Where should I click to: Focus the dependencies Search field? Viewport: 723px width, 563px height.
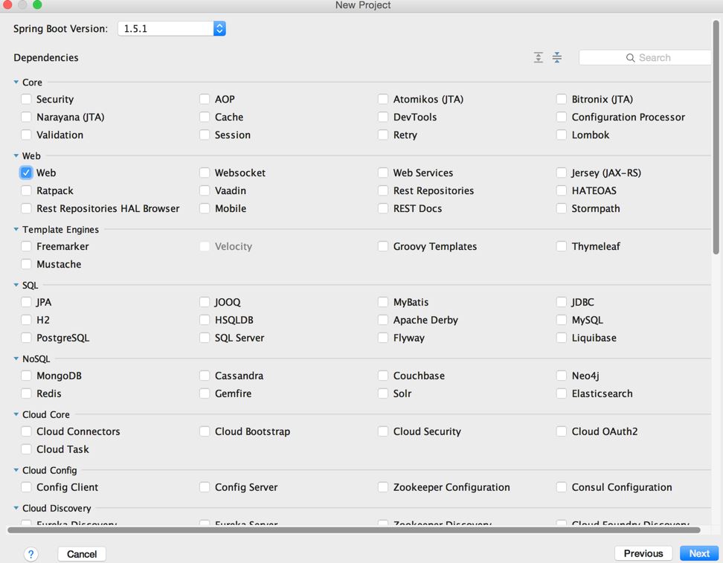click(645, 57)
